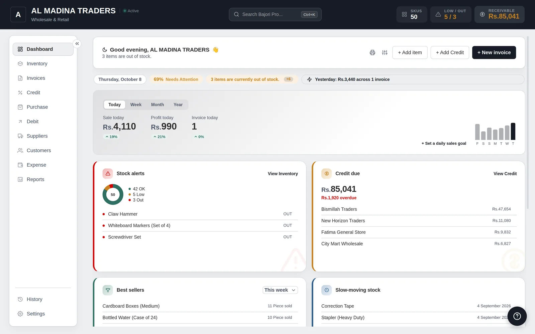Screen dimensions: 535x334
Task: Open Purchase page from sidebar
Action: [x=43, y=107]
